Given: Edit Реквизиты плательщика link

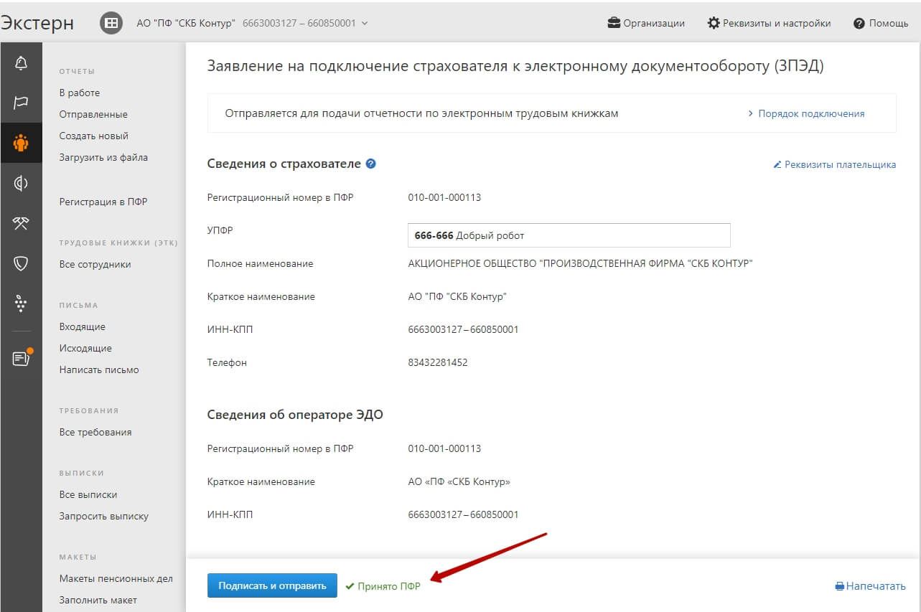Looking at the screenshot, I should [834, 164].
